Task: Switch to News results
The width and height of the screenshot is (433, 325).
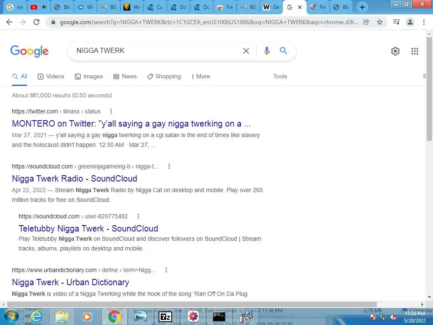Action: (x=125, y=77)
